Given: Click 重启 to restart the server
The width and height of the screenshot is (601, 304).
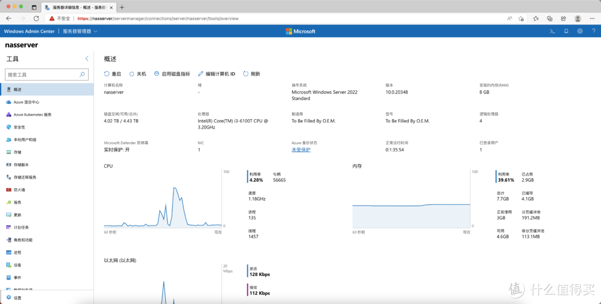Looking at the screenshot, I should [112, 73].
